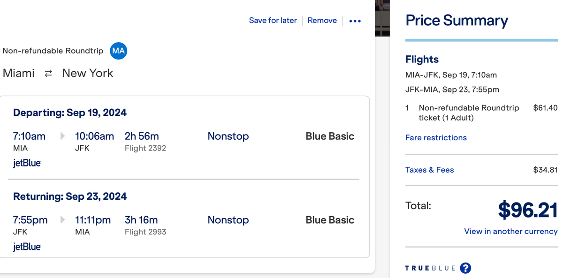Click Flight 2392 details text
Image resolution: width=563 pixels, height=278 pixels.
point(145,147)
